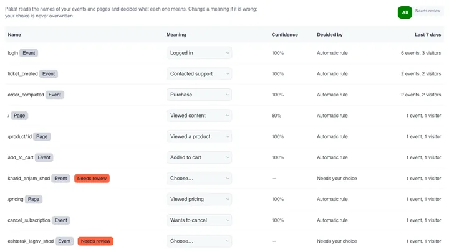Expand the Added to cart dropdown

click(199, 157)
